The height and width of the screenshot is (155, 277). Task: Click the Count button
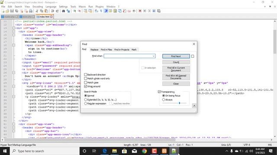coord(176,62)
